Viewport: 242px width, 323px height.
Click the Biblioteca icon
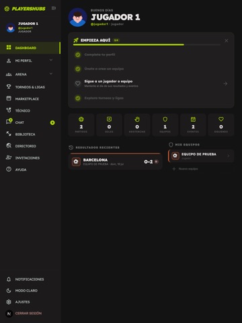pos(9,134)
